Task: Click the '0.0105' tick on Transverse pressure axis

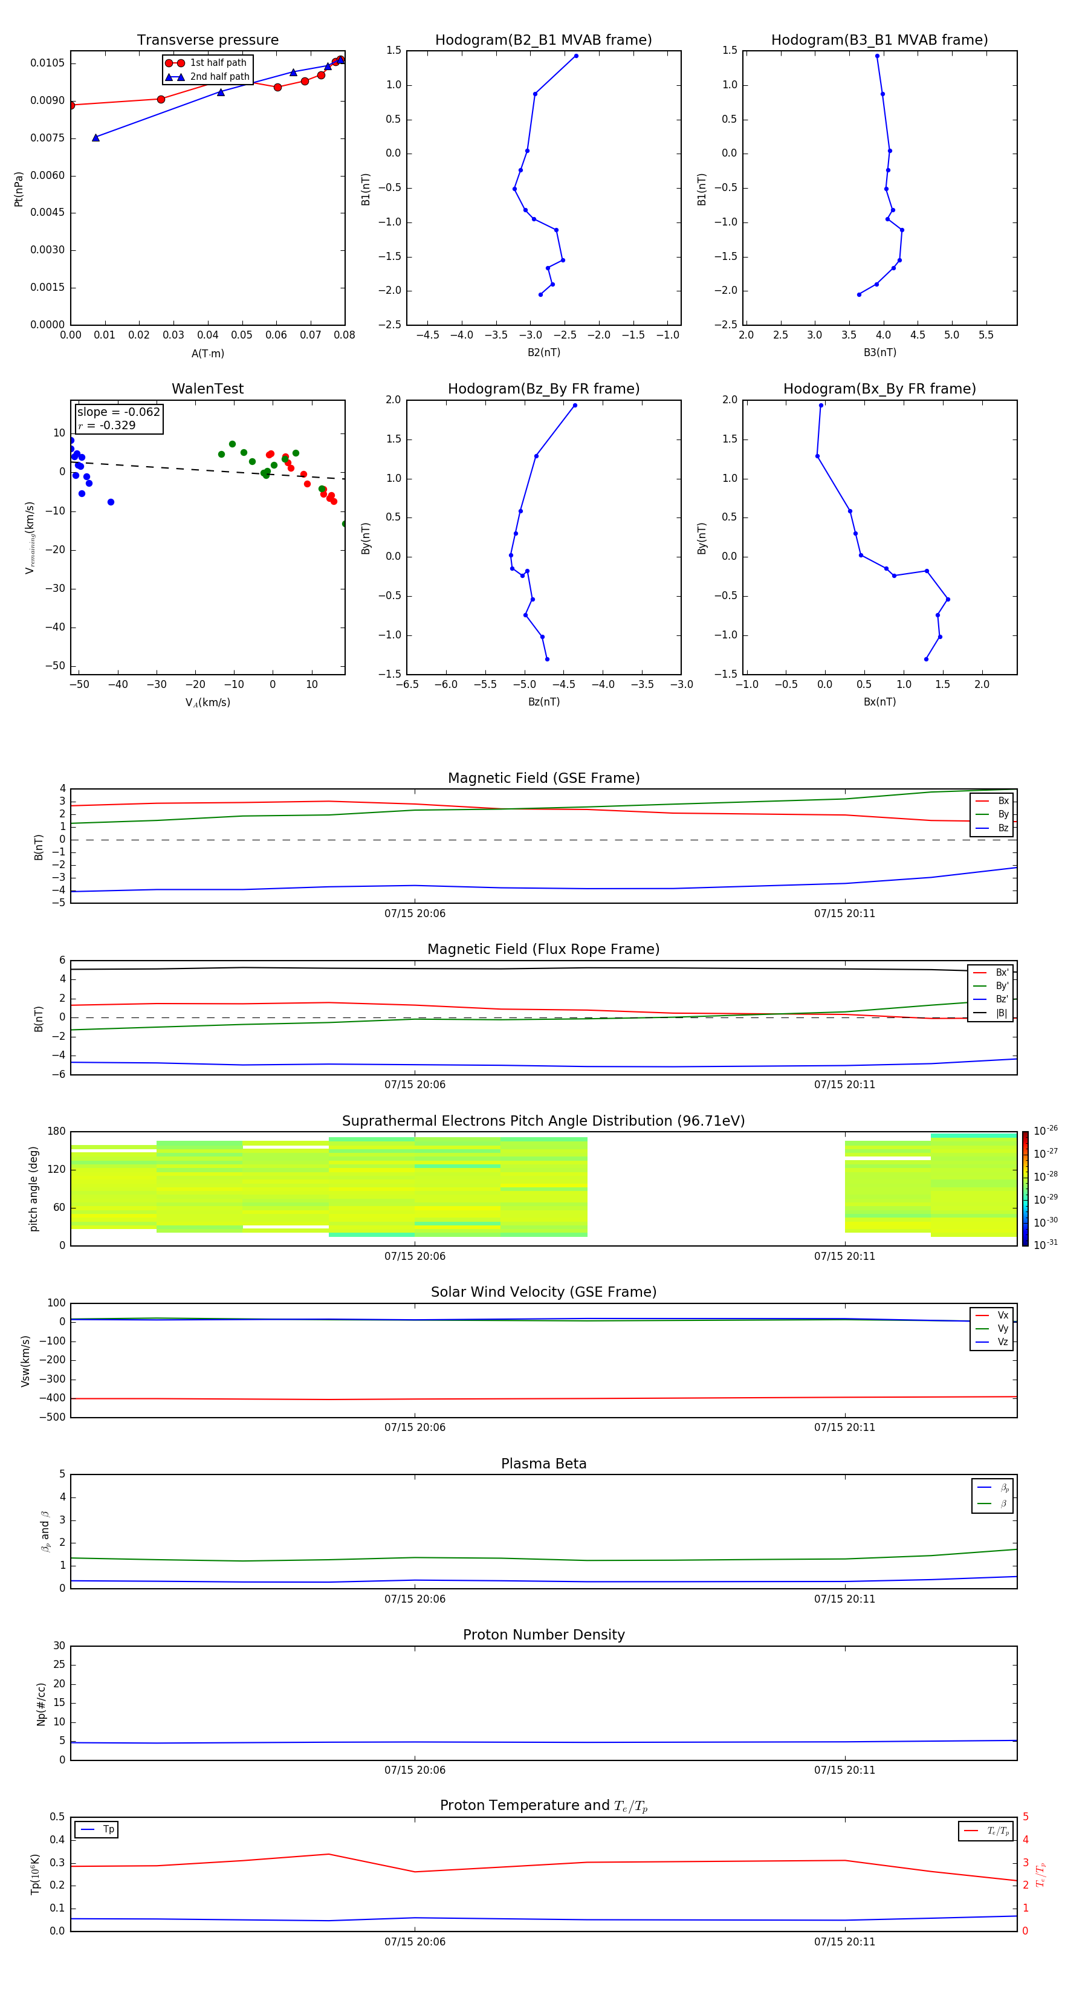Action: (47, 63)
